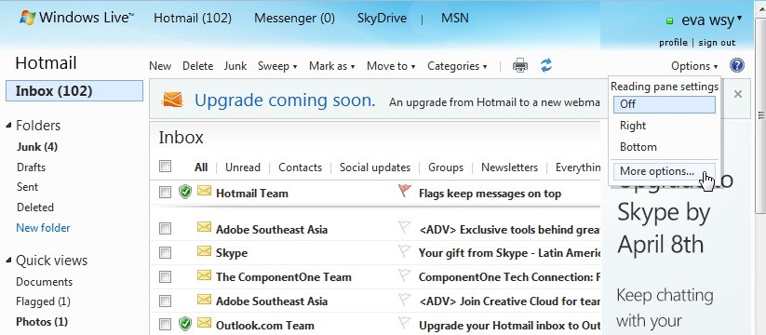Click the green online status indicator
Screen dimensions: 766x335
pyautogui.click(x=670, y=21)
